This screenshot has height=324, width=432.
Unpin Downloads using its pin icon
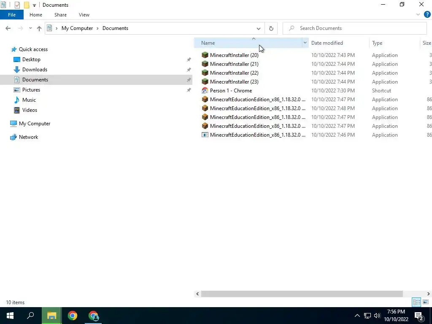coord(189,70)
